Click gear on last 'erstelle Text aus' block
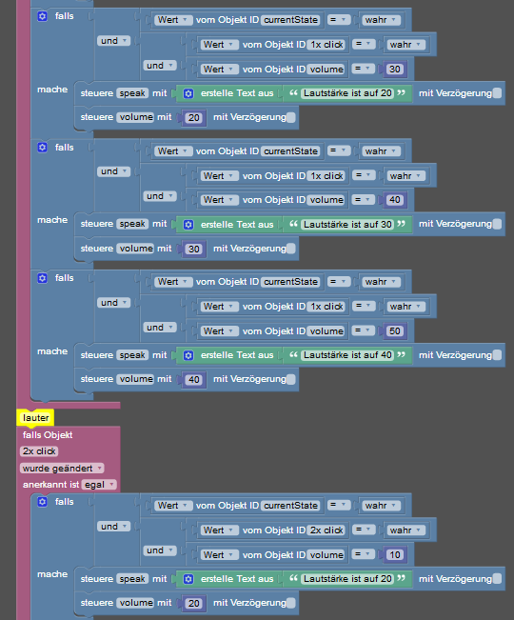The image size is (514, 620). [x=188, y=579]
